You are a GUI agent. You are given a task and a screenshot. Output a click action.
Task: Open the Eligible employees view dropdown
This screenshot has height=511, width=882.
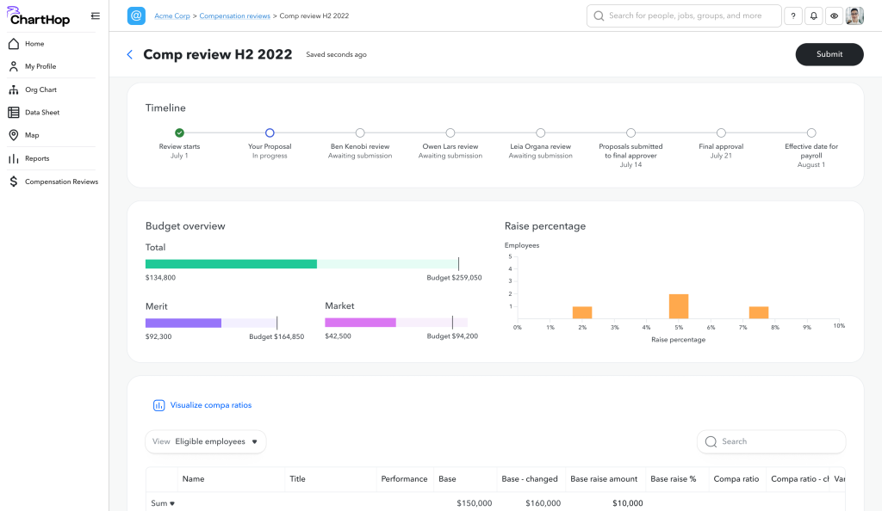coord(206,441)
